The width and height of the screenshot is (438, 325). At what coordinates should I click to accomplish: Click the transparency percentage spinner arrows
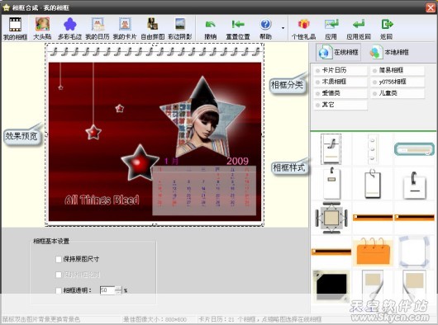pyautogui.click(x=119, y=290)
